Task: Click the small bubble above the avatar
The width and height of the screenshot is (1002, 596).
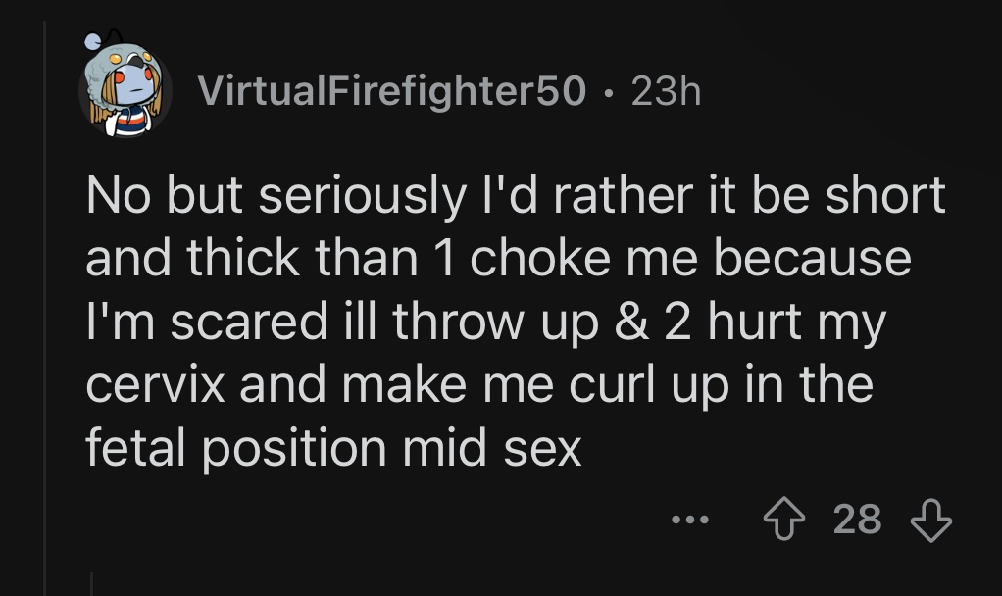Action: (90, 40)
